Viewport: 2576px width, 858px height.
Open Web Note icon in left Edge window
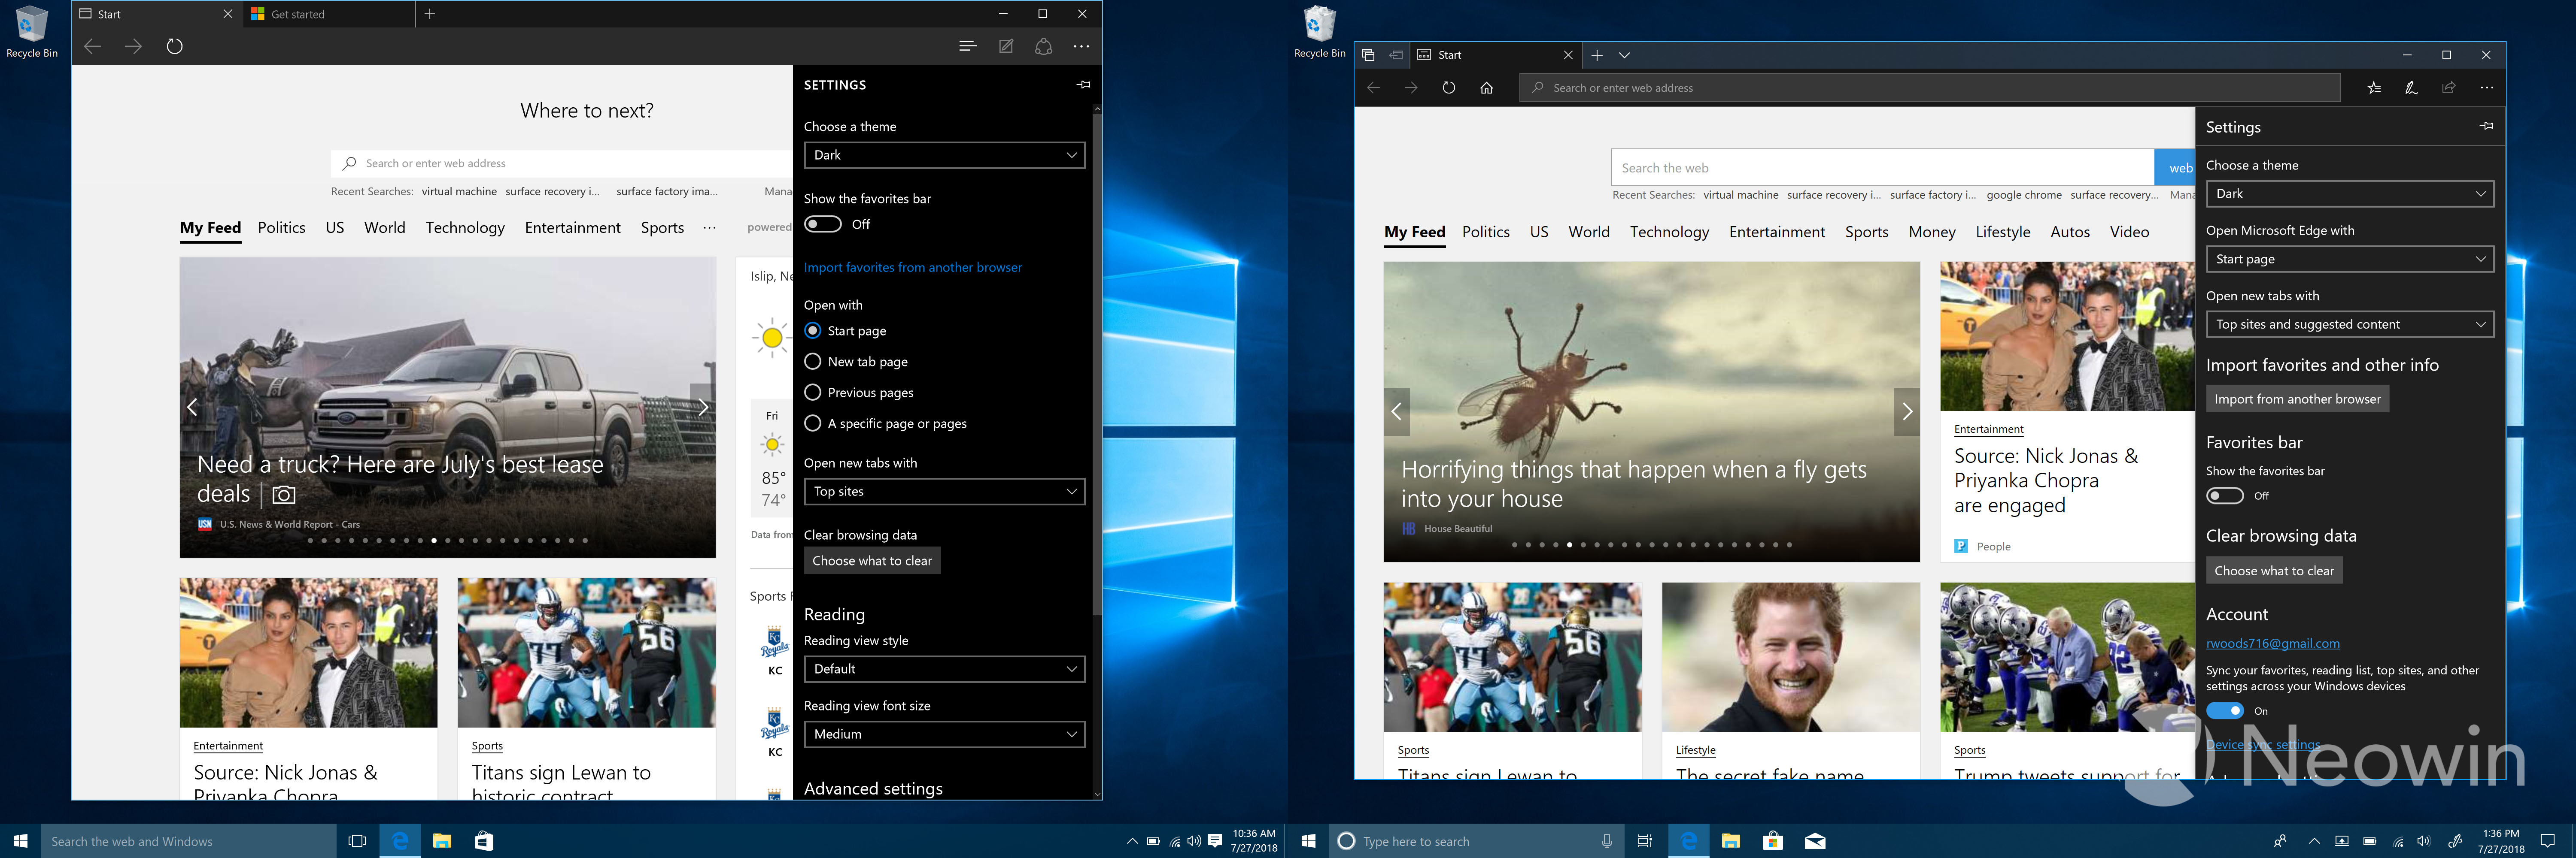coord(1006,46)
